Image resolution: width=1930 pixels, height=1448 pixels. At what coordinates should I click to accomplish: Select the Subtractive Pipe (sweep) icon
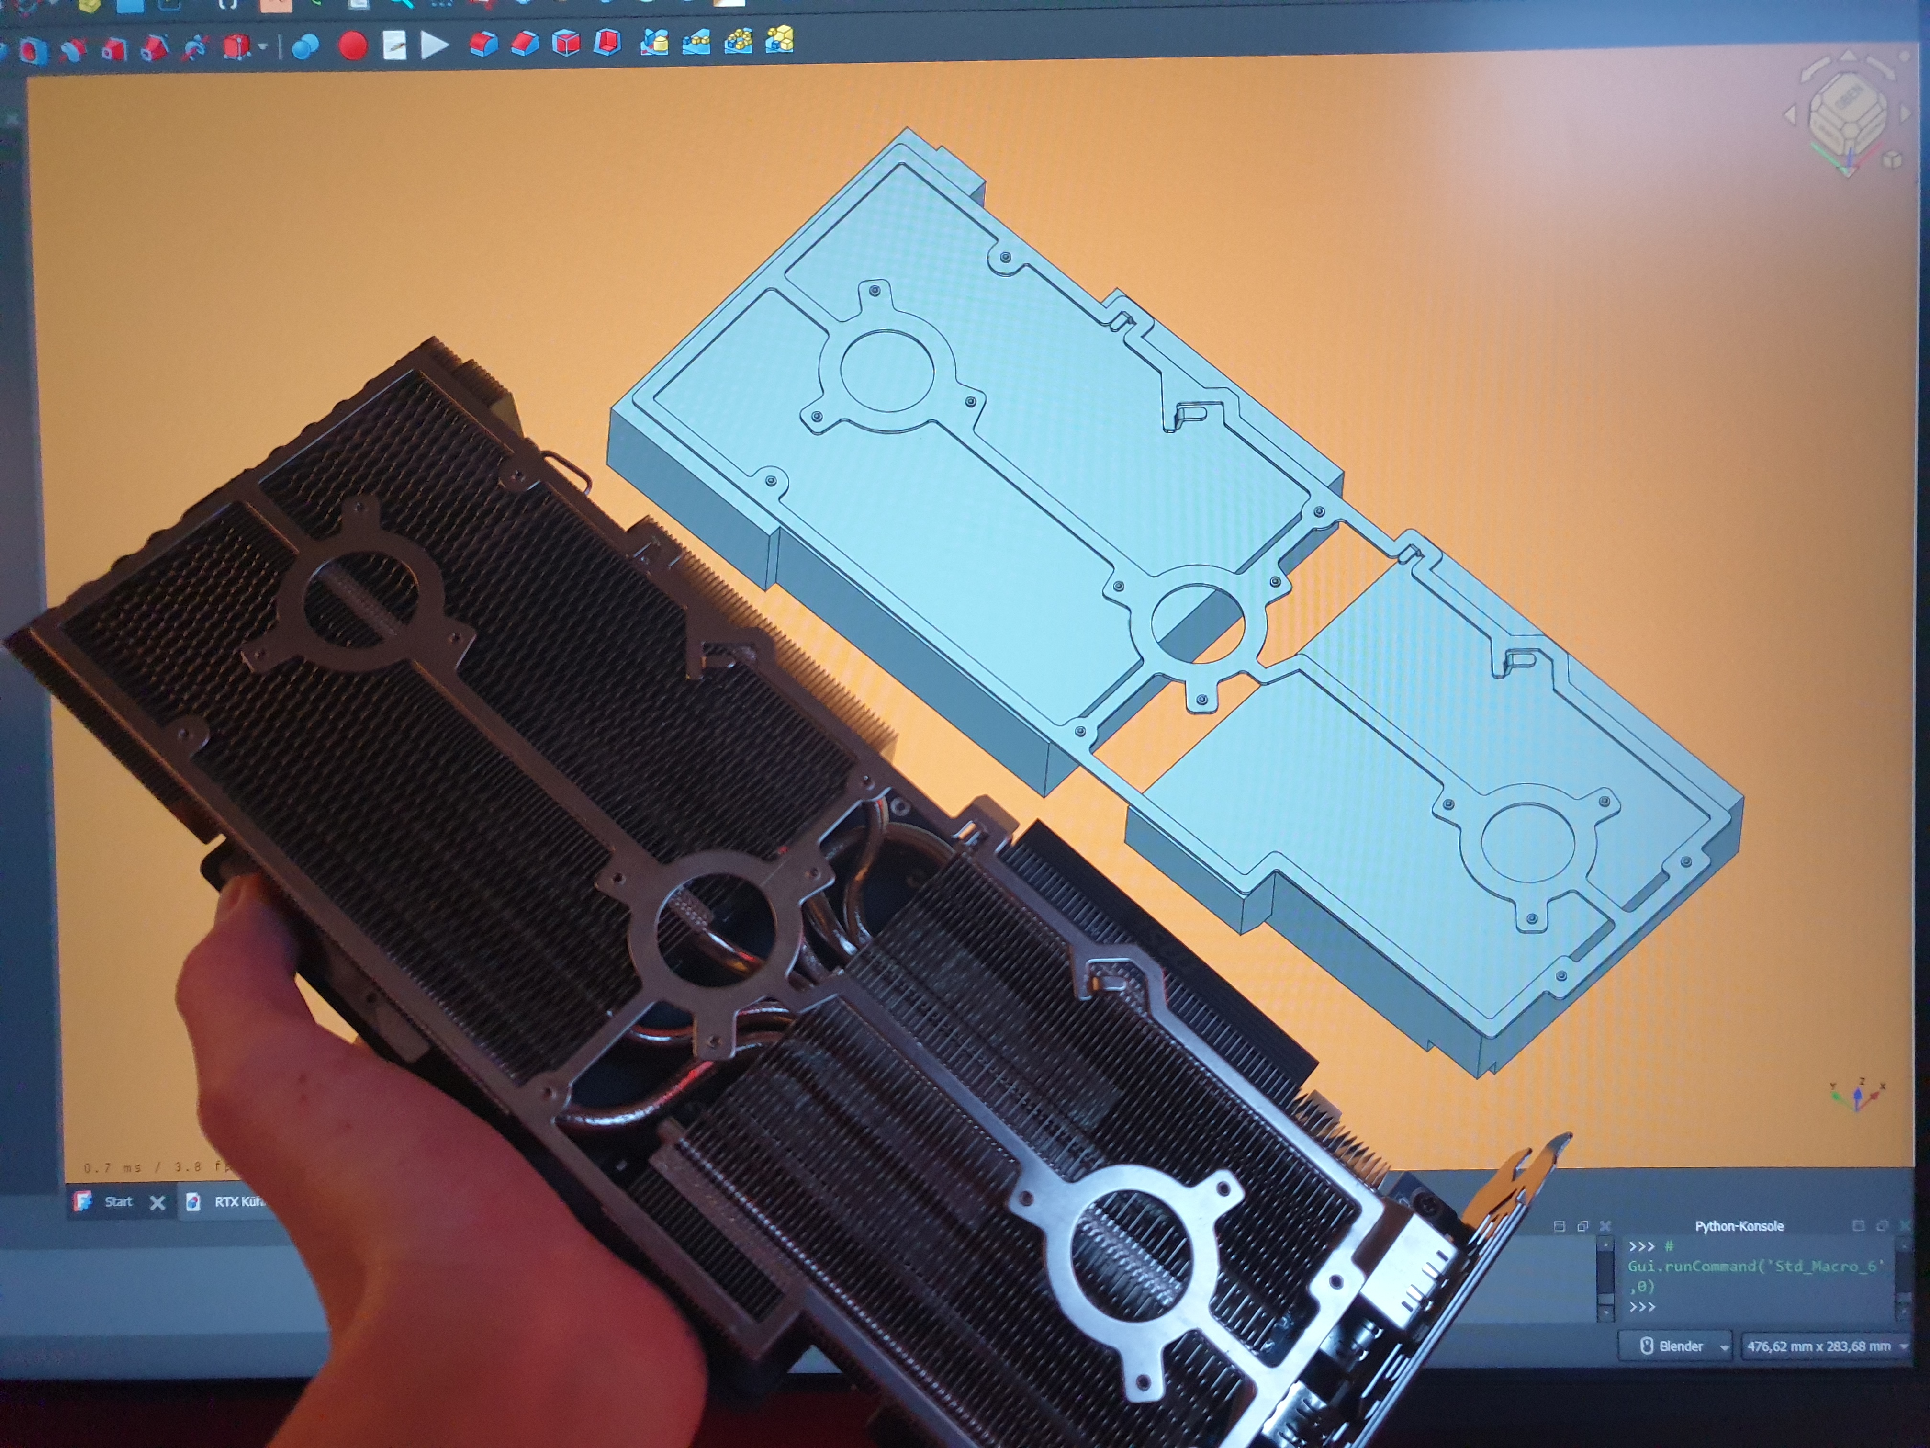point(155,48)
